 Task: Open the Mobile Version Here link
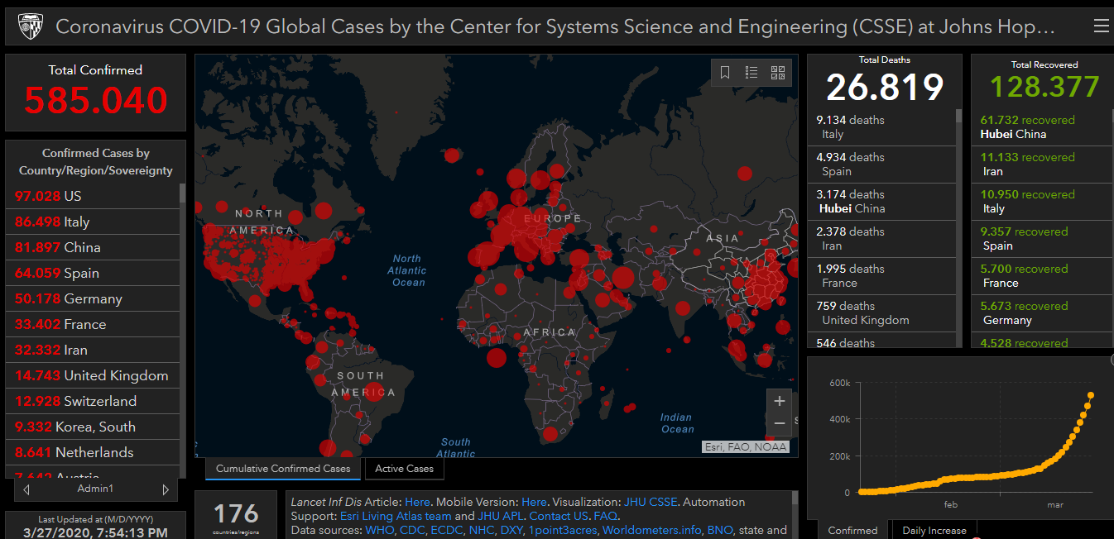534,502
